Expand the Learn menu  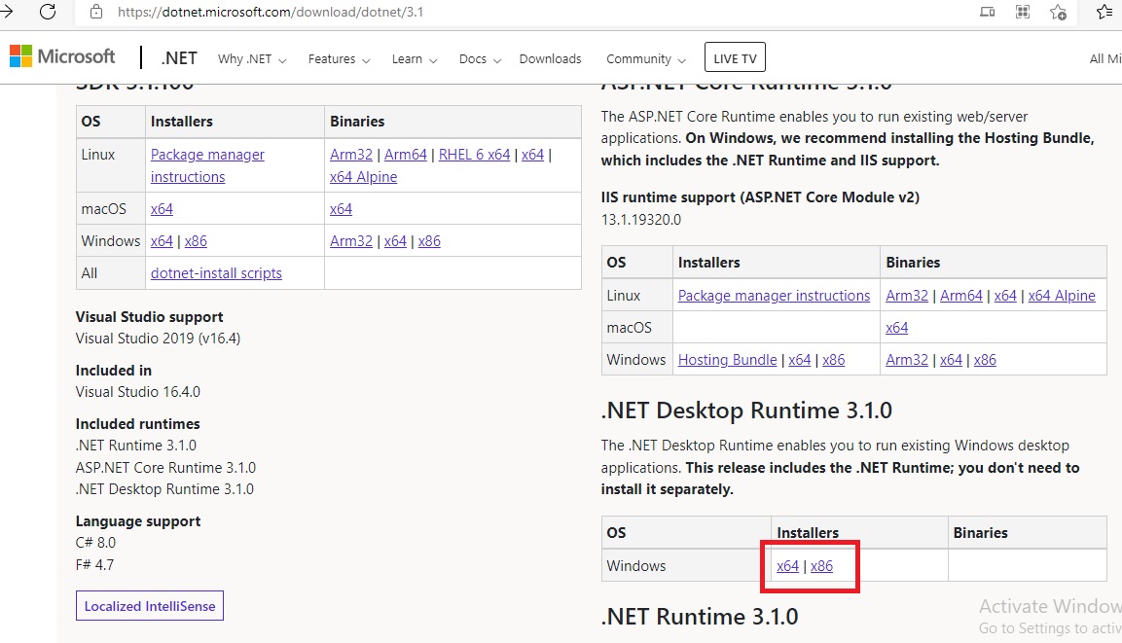415,59
